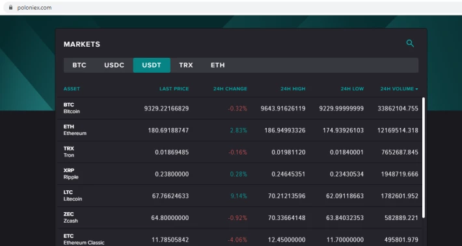Switch to the ETH markets tab
Image resolution: width=462 pixels, height=246 pixels.
click(x=218, y=66)
